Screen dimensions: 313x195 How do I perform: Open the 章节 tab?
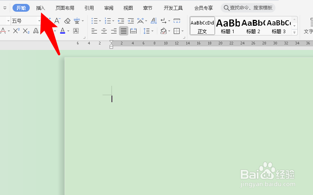[x=148, y=8]
